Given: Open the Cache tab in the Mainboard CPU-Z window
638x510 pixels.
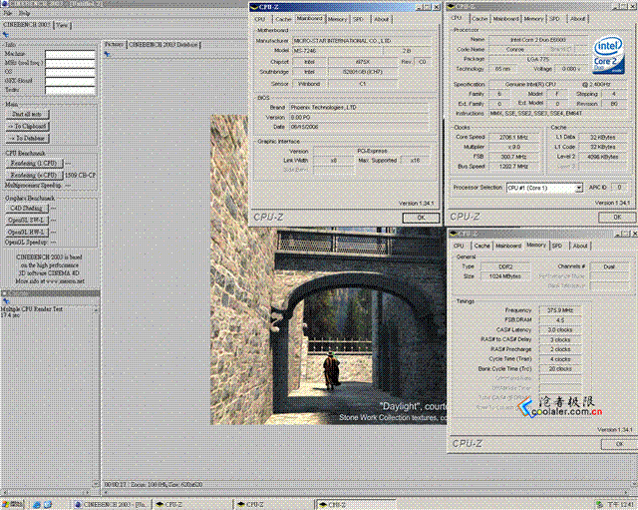Looking at the screenshot, I should click(x=283, y=19).
